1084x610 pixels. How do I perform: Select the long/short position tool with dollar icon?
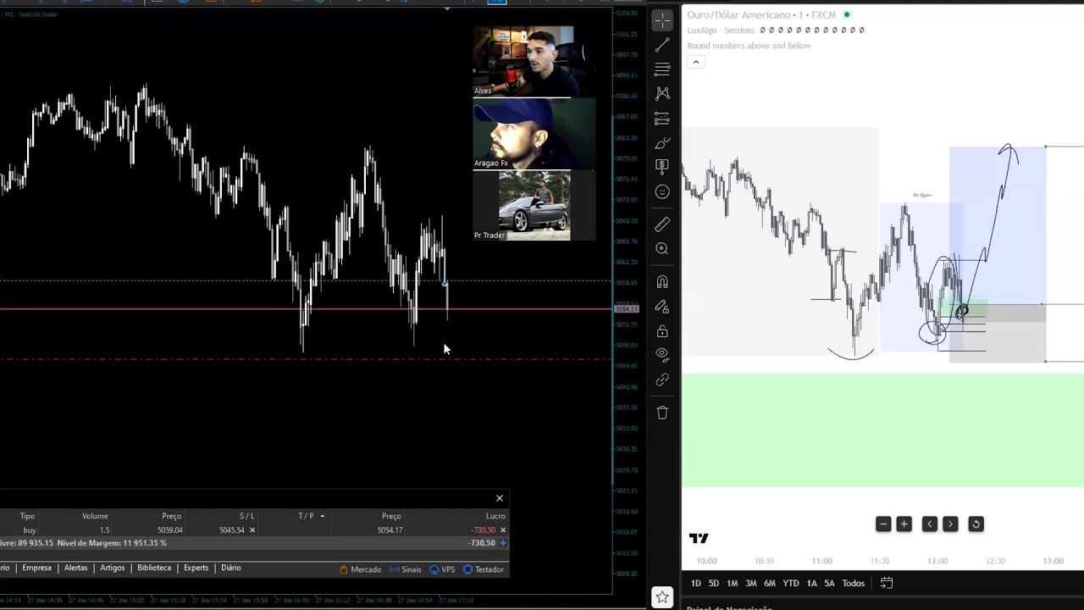662,166
